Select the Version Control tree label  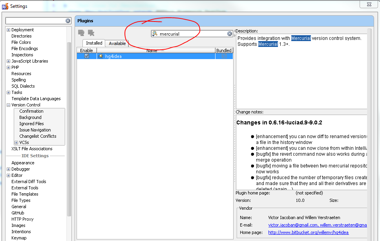point(26,105)
